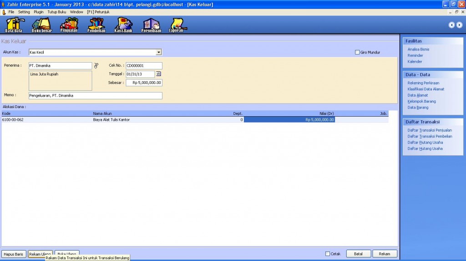This screenshot has width=466, height=261.
Task: Open the Setting menu
Action: pos(24,12)
